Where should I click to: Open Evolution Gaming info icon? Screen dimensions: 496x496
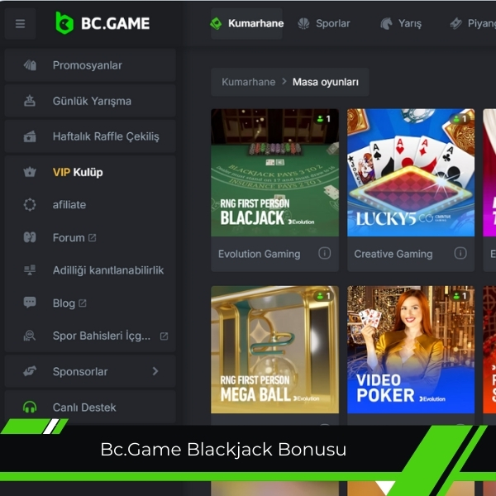(x=324, y=253)
